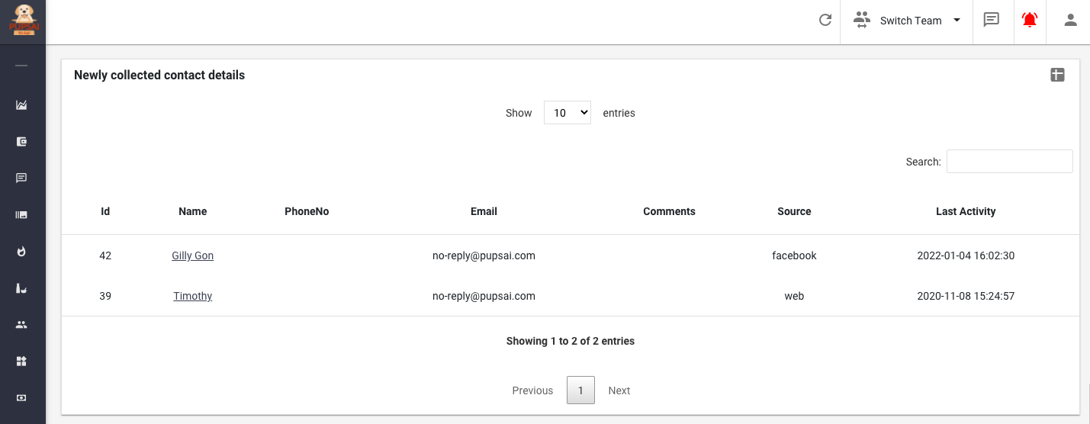Open the red notifications bell

click(x=1030, y=21)
